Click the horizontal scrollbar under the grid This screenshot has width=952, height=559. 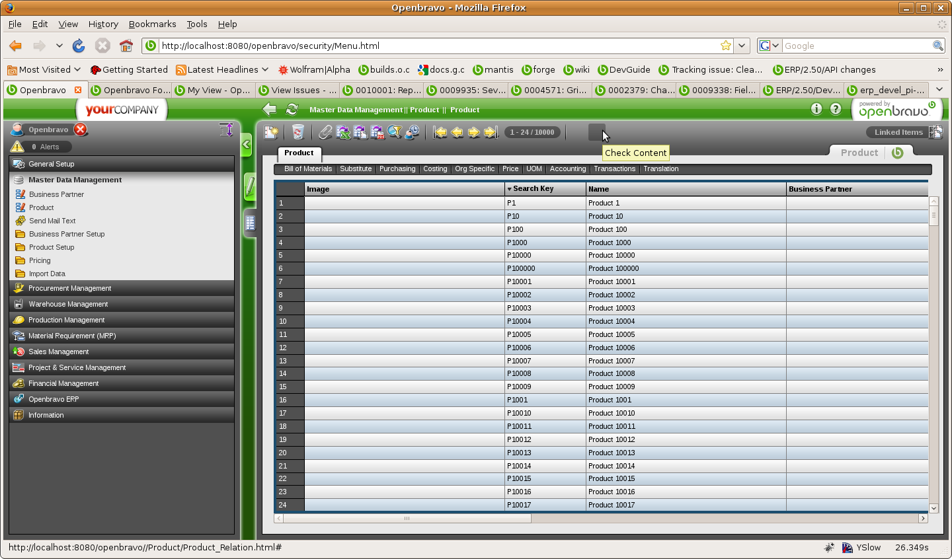pos(407,519)
